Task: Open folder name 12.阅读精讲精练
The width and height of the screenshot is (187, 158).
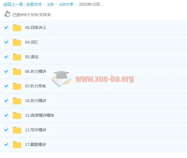Action: (x=39, y=115)
